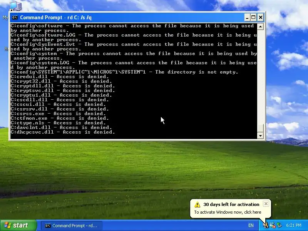Image resolution: width=308 pixels, height=231 pixels.
Task: Click the 'C:csrss.exe' output line
Action: (x=58, y=114)
